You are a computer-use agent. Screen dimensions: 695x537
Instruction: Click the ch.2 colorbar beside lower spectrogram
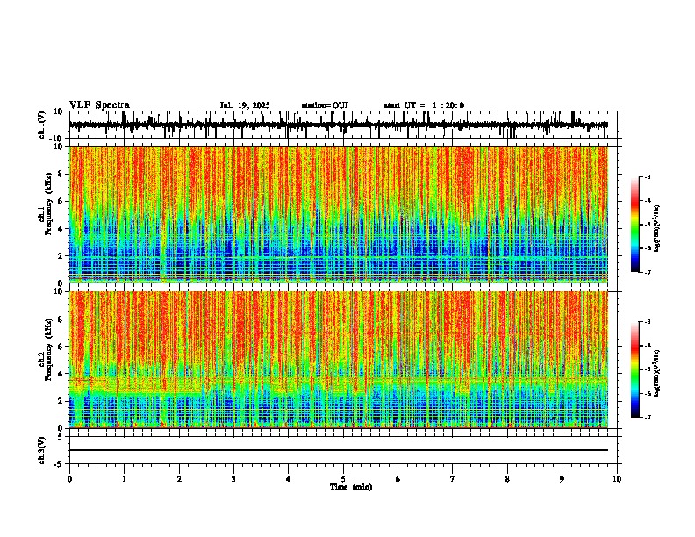click(x=634, y=369)
